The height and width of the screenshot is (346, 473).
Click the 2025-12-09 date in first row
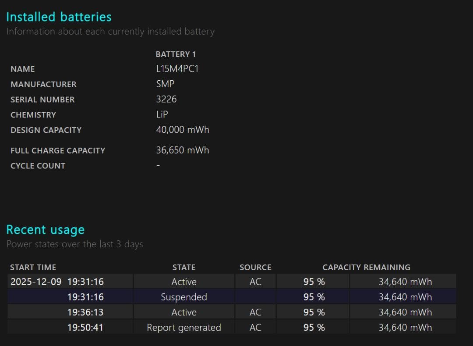(36, 282)
